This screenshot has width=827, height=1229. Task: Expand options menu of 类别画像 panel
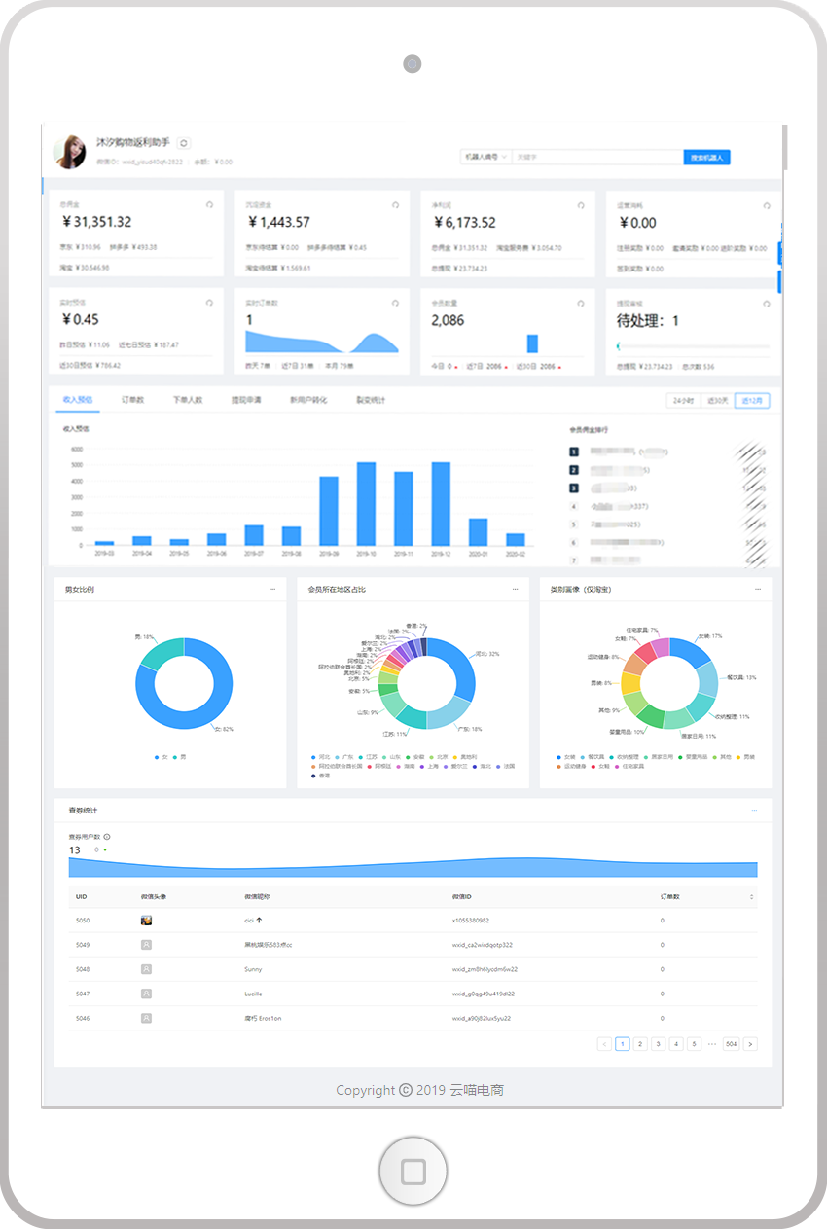758,590
